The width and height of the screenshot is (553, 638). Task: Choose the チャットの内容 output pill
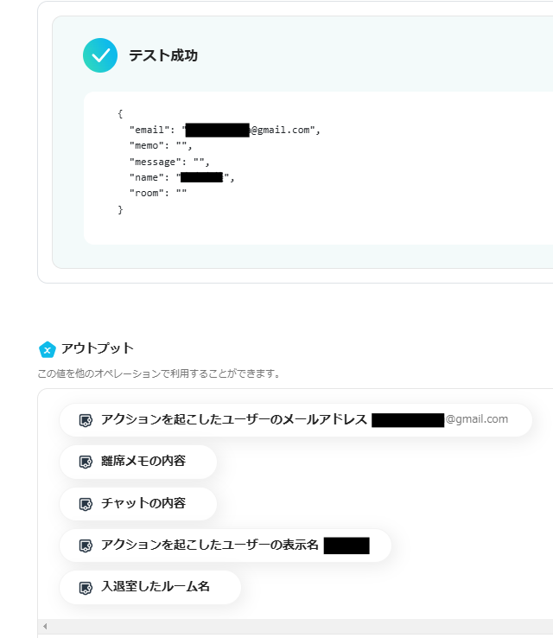[x=143, y=502]
